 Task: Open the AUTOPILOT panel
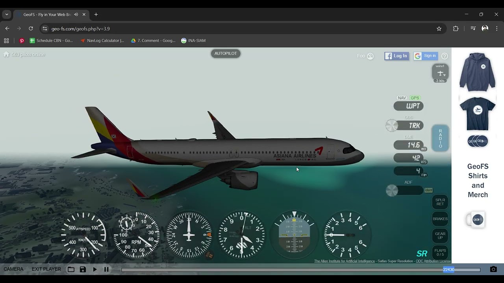[226, 53]
